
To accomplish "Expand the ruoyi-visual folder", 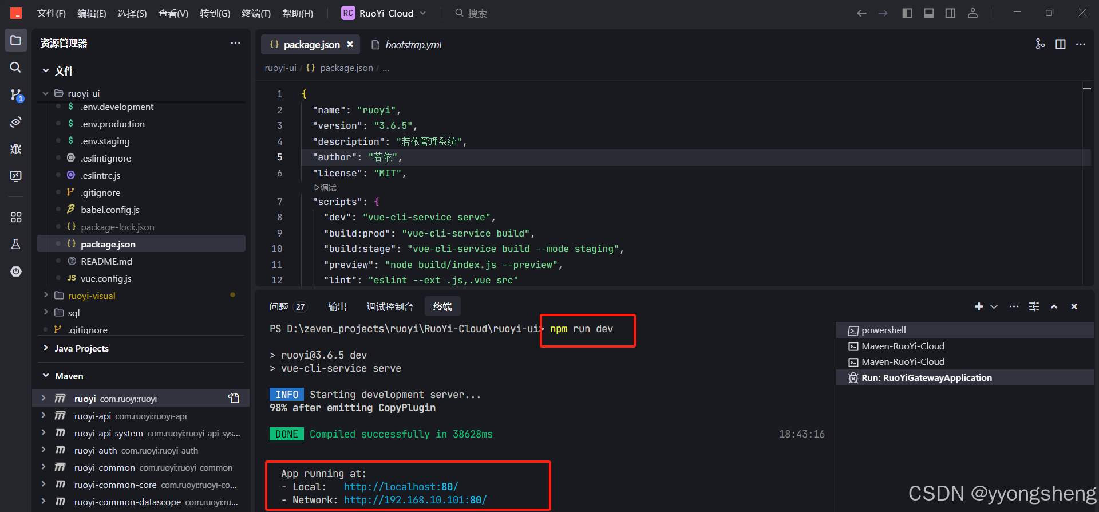I will pos(46,296).
